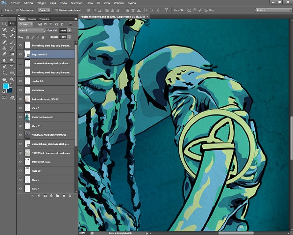Screen dimensions: 293x235
Task: Open tool preset picker arrow
Action: pyautogui.click(x=12, y=10)
